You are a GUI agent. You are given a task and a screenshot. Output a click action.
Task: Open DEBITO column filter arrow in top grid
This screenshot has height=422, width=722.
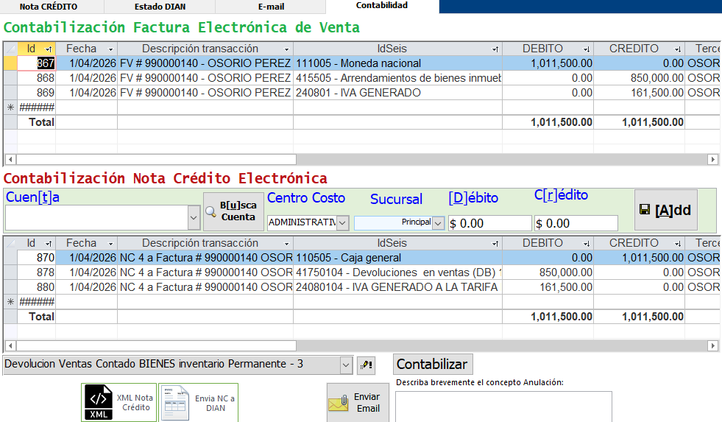[586, 49]
